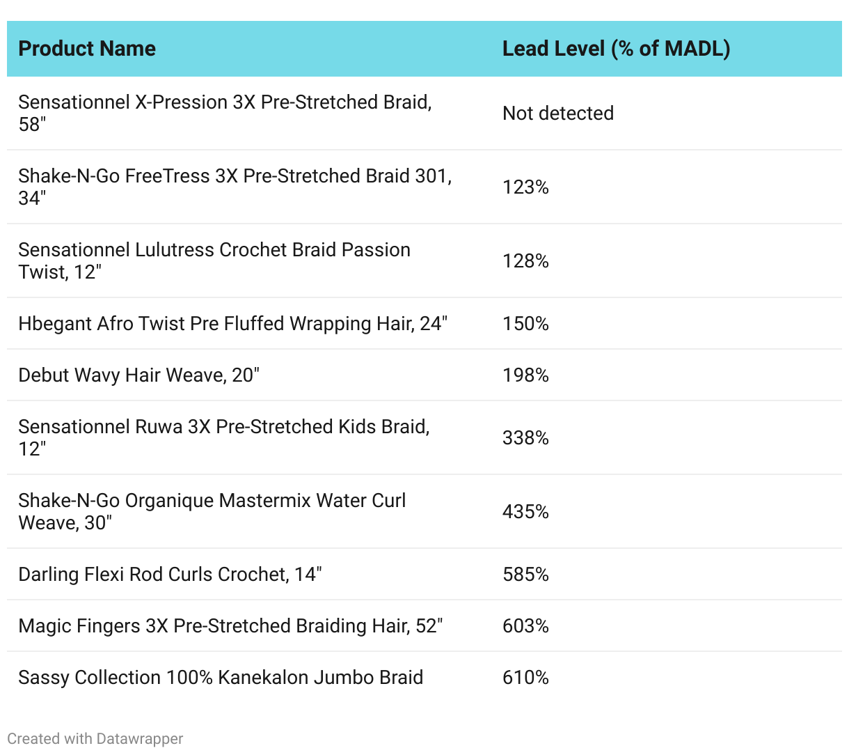
Task: Select the Darling Flexi Rod Curls Crochet name
Action: [x=170, y=575]
